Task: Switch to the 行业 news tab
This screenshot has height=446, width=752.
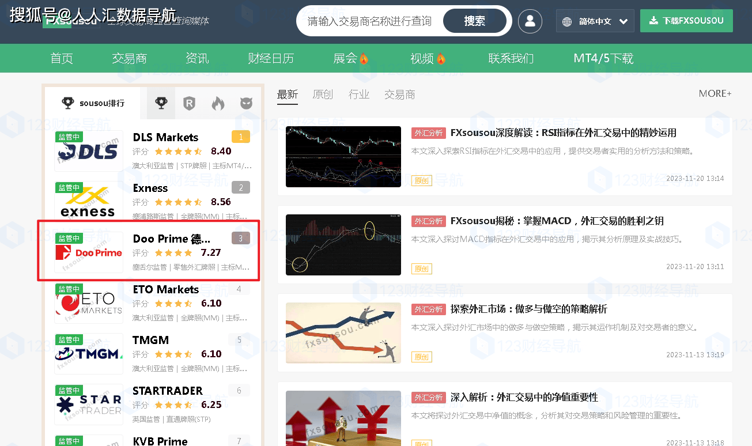Action: tap(359, 95)
